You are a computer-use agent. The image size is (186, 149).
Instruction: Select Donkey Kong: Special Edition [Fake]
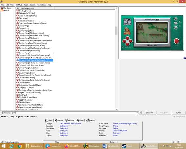(x=32, y=70)
